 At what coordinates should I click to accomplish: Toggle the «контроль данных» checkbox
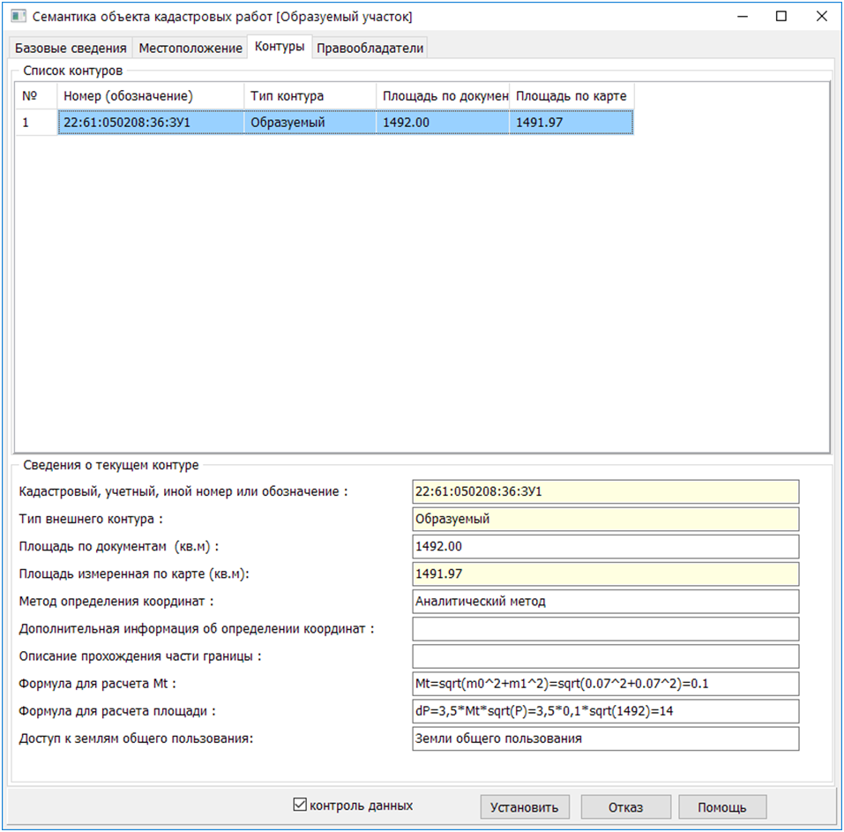pos(300,805)
